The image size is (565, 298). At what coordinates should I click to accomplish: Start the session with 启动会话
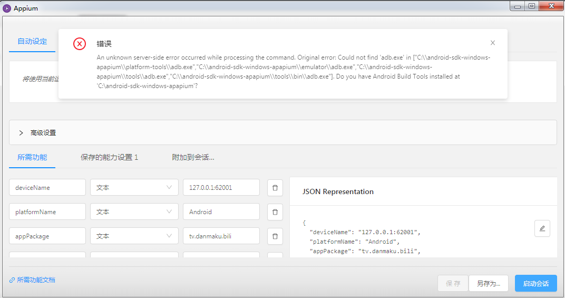(536, 284)
